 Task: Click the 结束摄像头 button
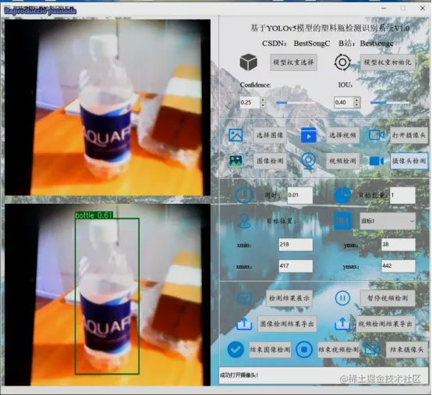407,350
